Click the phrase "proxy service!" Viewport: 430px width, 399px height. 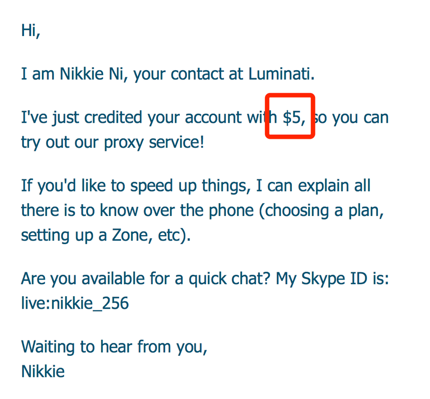click(154, 143)
